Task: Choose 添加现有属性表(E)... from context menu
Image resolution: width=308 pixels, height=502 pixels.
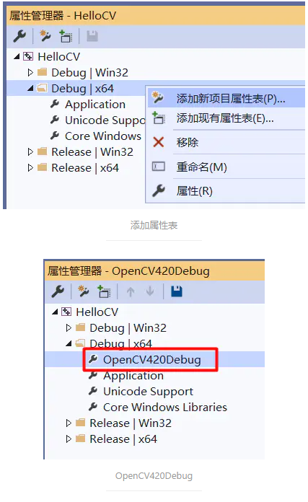Action: [226, 118]
